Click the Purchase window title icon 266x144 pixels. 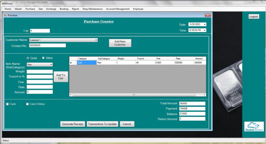[x=6, y=15]
